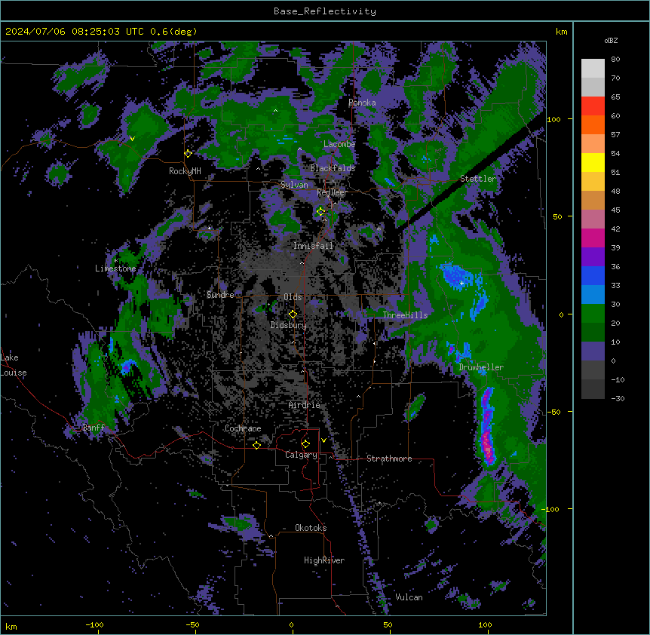Click the Olds city label
The width and height of the screenshot is (650, 635).
(293, 297)
